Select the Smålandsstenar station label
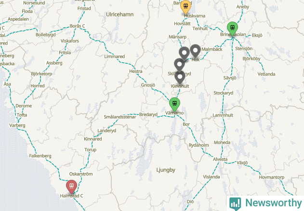The height and width of the screenshot is (211, 304). click(x=120, y=117)
